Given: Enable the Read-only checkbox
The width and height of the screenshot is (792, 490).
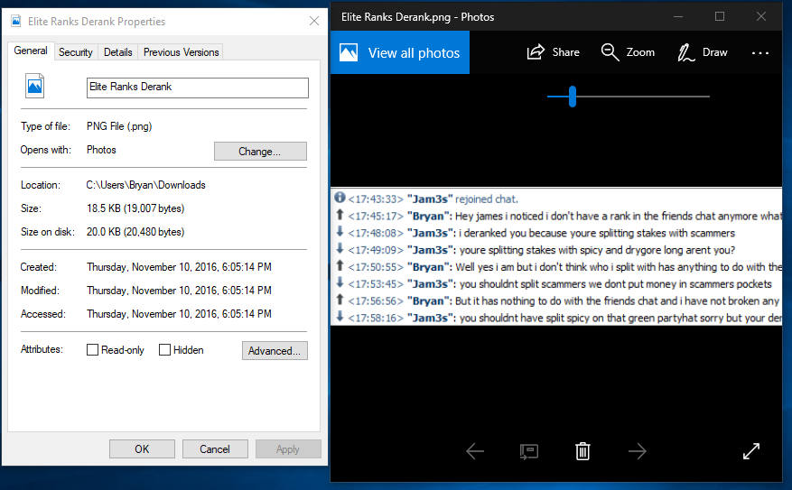Looking at the screenshot, I should pos(92,350).
